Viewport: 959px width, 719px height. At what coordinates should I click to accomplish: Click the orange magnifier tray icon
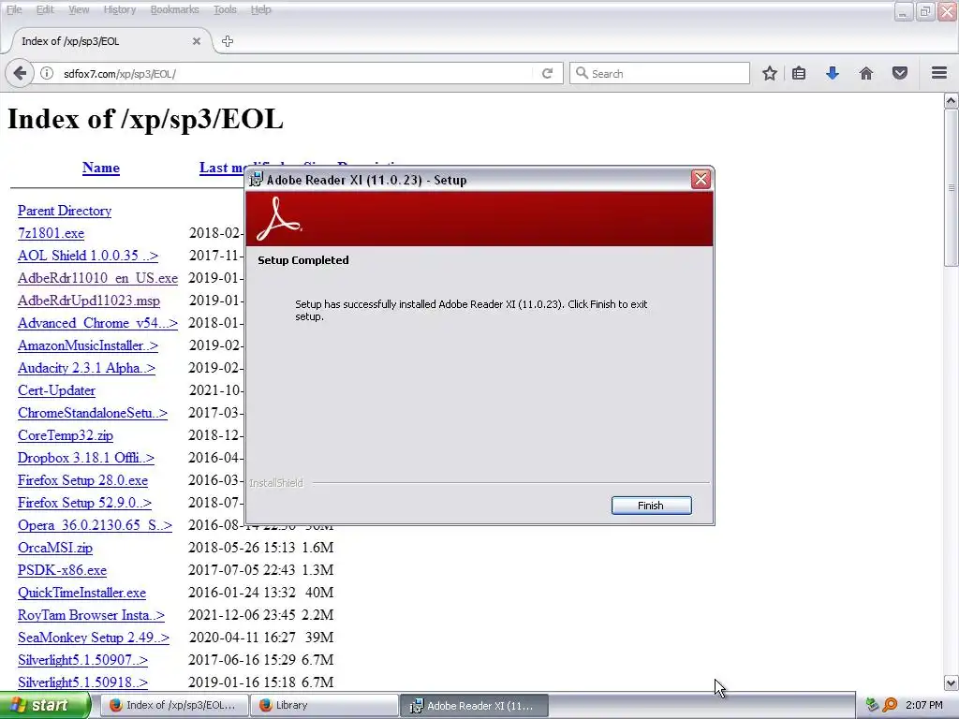[890, 706]
